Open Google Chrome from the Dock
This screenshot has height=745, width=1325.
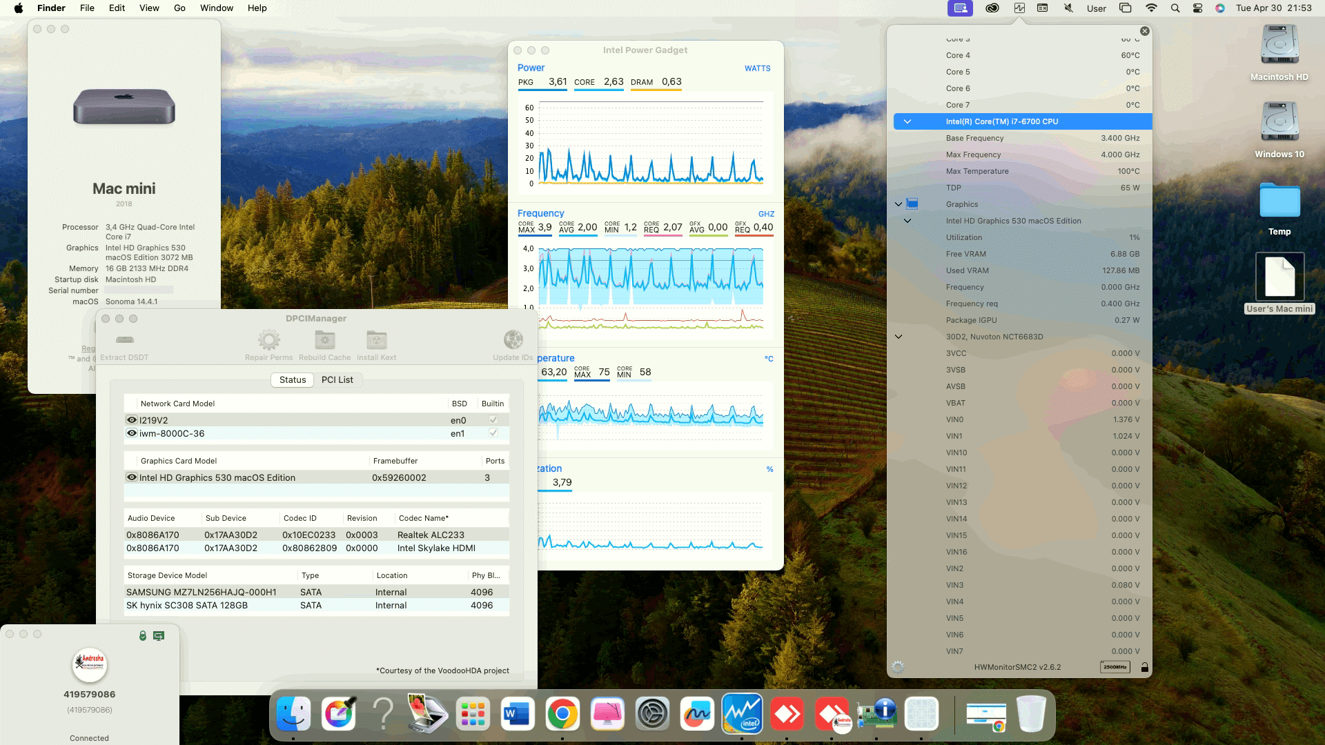pos(562,714)
